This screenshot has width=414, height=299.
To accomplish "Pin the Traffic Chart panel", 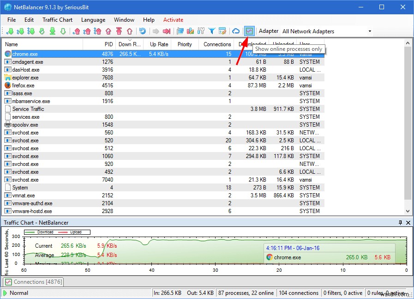I will (401, 223).
